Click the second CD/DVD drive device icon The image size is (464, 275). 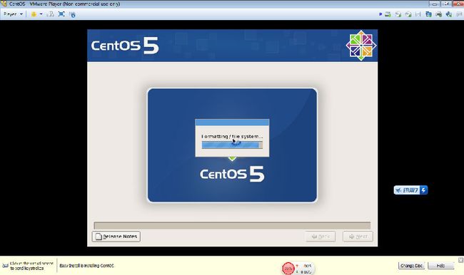[x=408, y=14]
